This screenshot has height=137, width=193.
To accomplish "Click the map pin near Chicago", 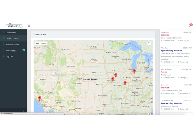I will pyautogui.click(x=134, y=72).
